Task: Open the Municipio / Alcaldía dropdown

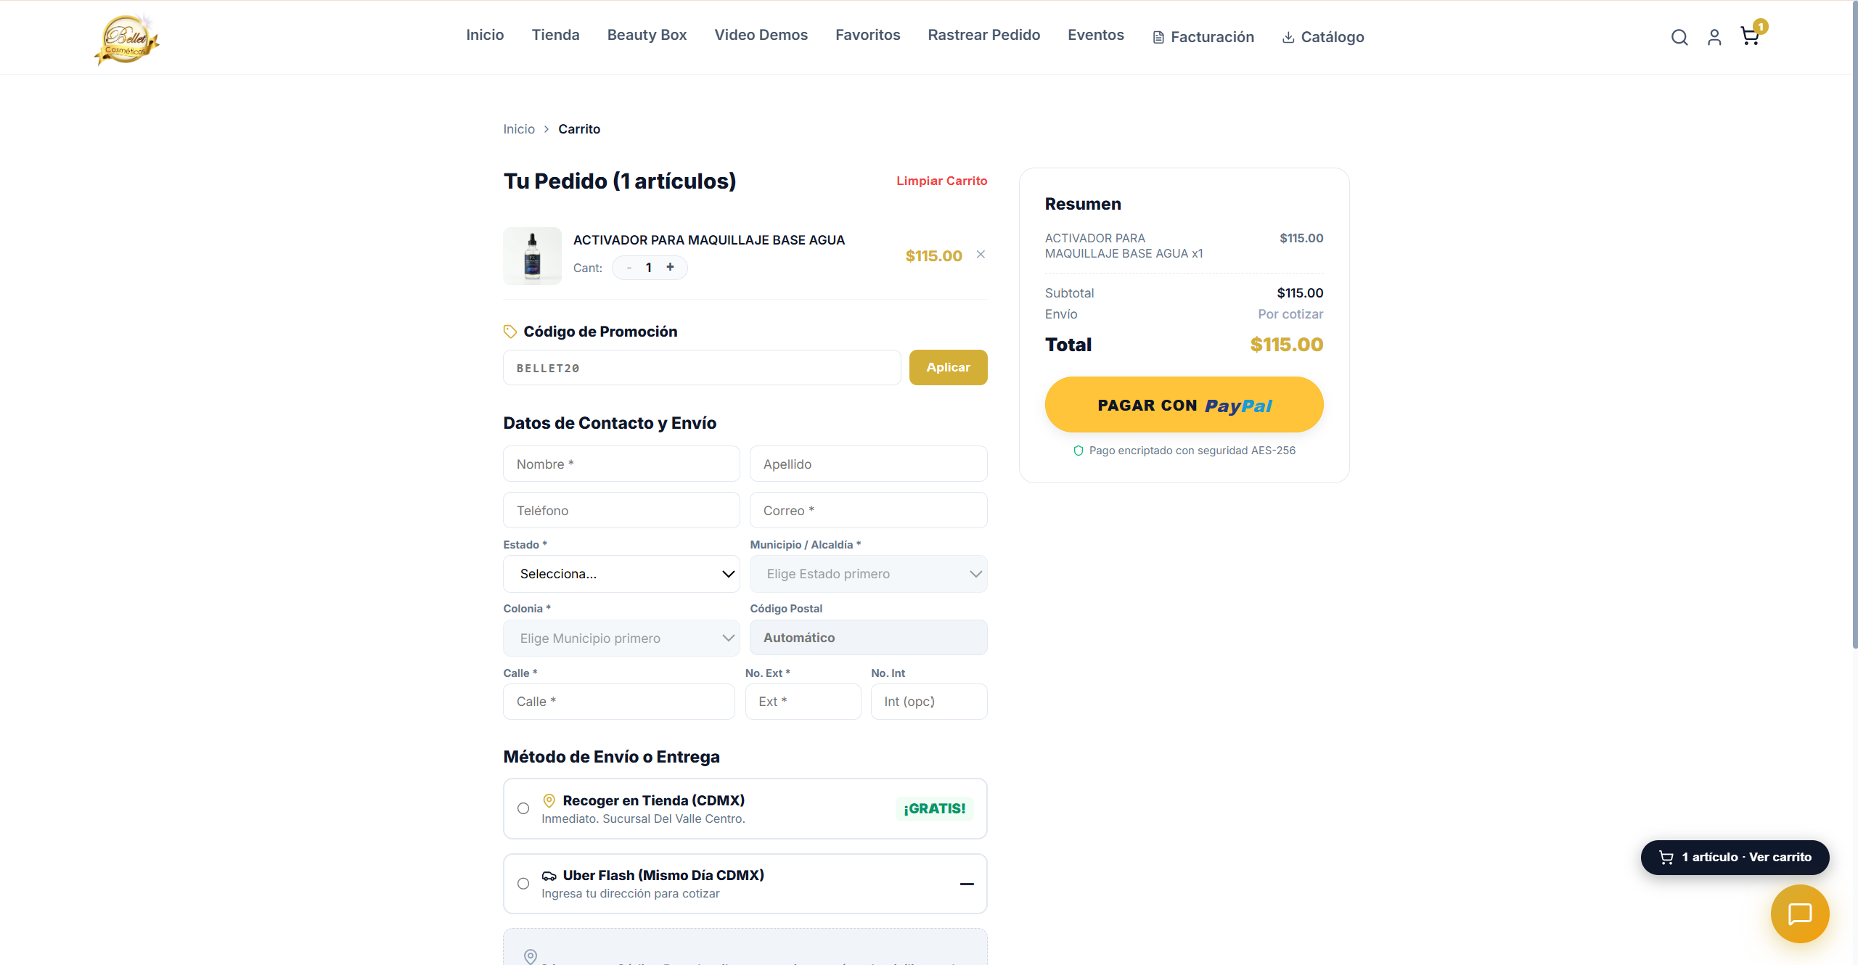Action: pyautogui.click(x=869, y=574)
